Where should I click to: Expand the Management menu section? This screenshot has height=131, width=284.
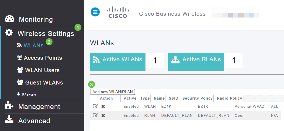39,107
